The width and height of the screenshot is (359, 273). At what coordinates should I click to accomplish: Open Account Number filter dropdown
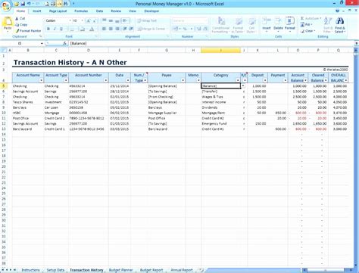point(106,80)
